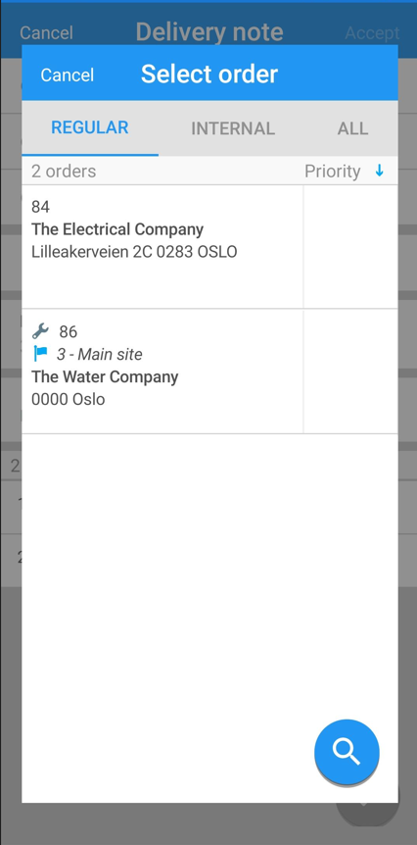
Task: Toggle the Priority sort direction arrow
Action: [x=380, y=171]
